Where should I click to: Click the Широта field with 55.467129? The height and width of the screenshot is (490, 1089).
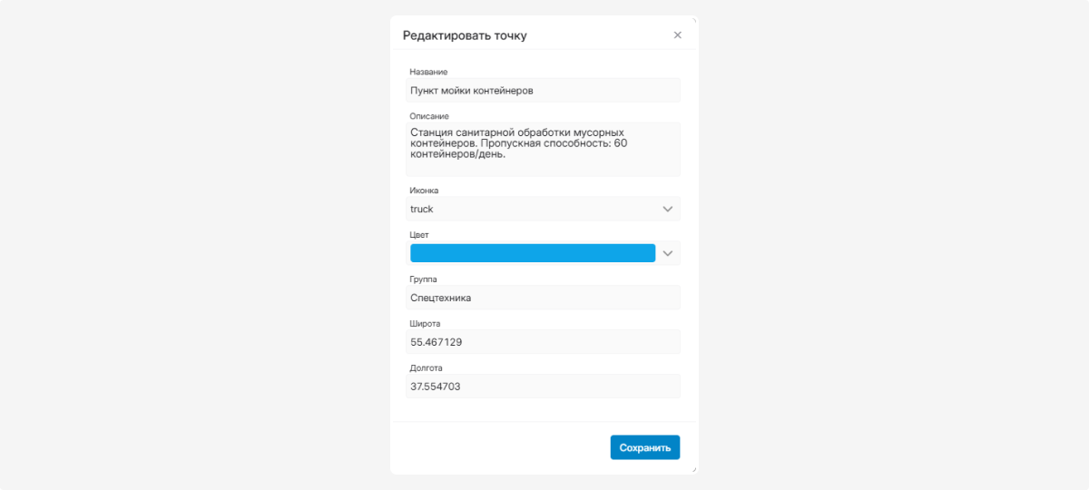click(543, 342)
